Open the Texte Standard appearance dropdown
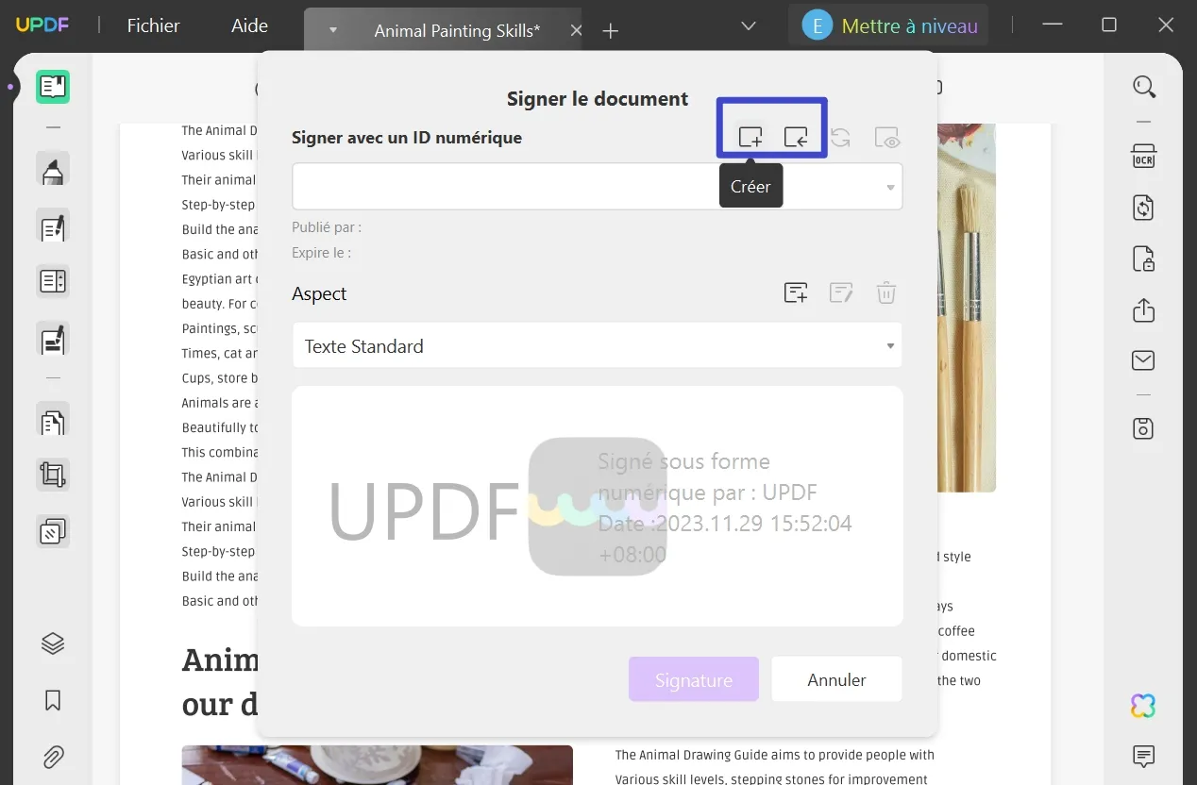Viewport: 1197px width, 785px height. coord(597,346)
